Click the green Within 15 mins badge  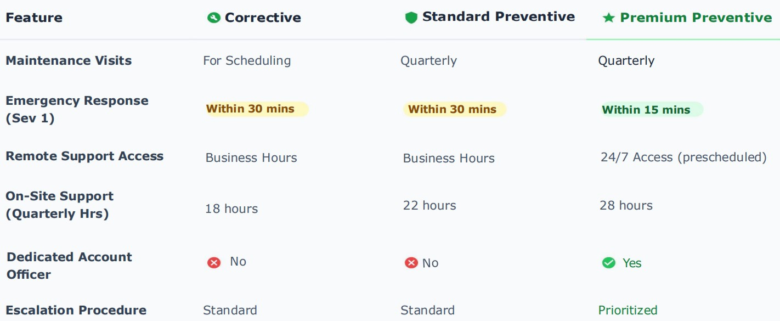[652, 110]
